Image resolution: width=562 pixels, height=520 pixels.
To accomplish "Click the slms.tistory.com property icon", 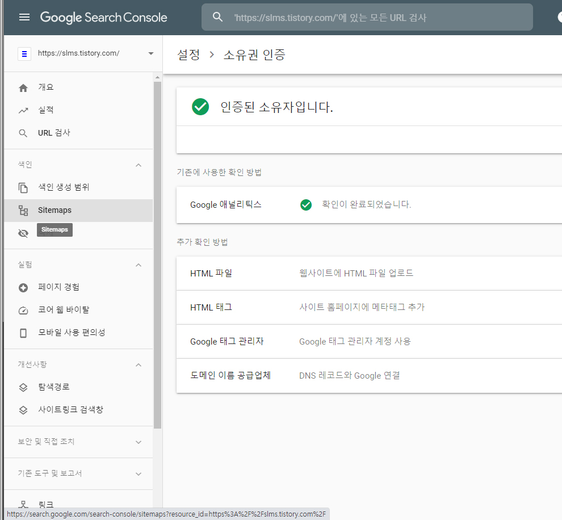I will tap(24, 54).
